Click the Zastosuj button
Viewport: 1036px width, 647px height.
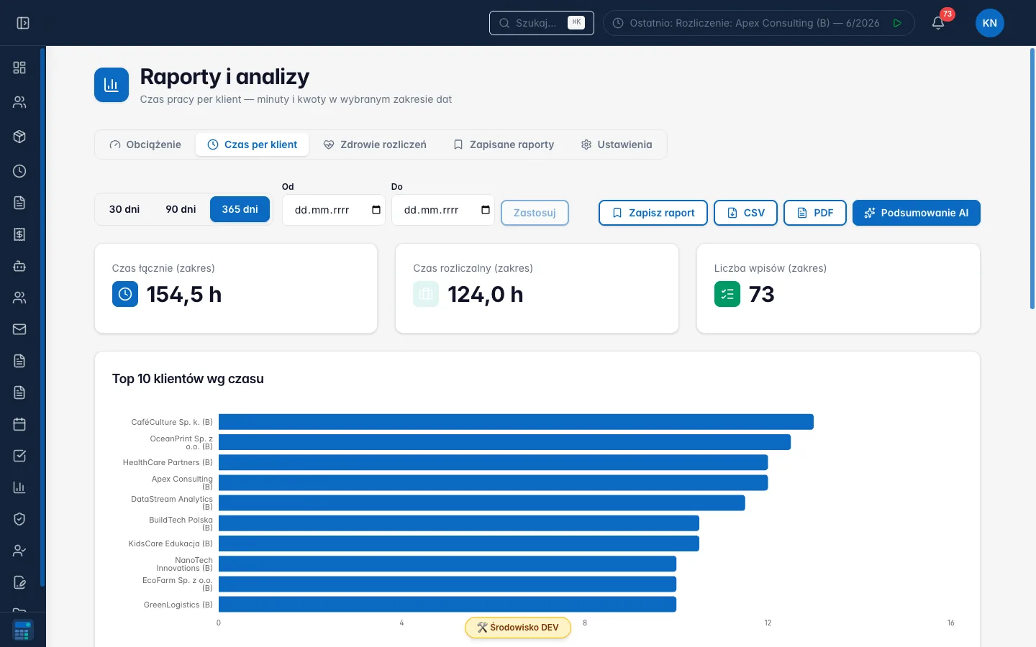click(535, 213)
